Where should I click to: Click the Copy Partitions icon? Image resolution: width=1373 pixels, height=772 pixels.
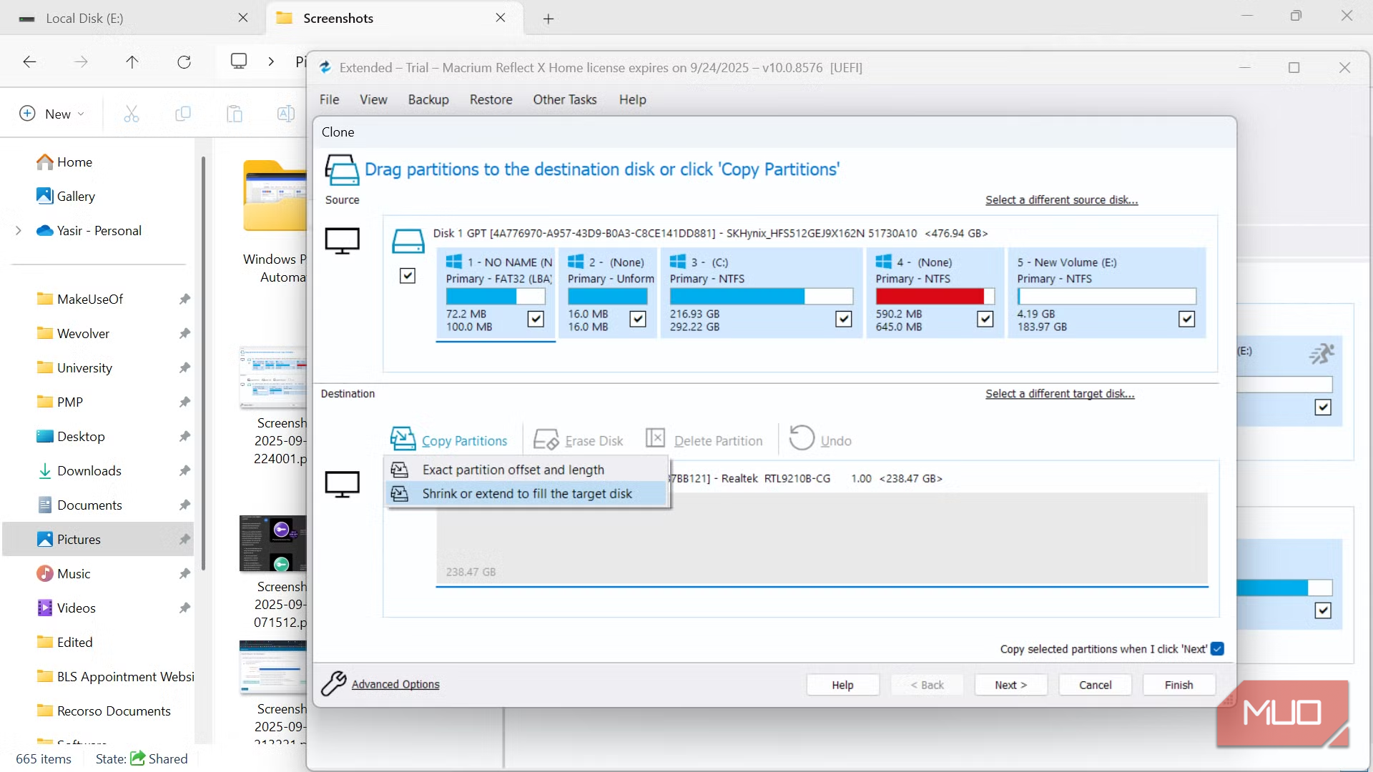tap(403, 439)
